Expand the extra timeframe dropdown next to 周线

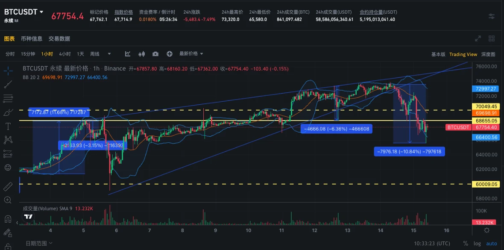pyautogui.click(x=109, y=54)
